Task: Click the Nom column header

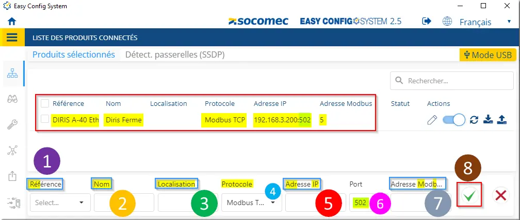Action: point(113,103)
